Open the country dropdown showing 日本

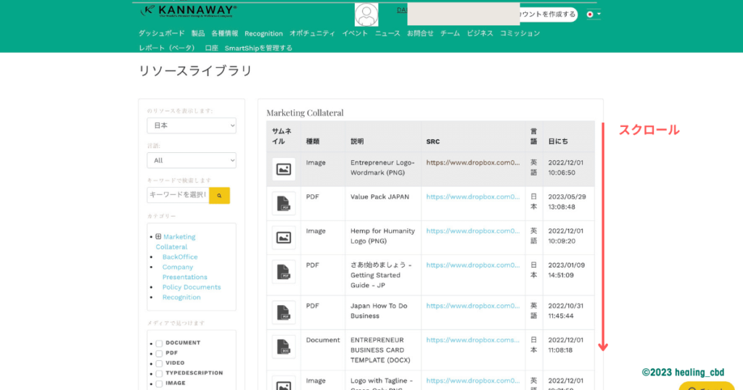click(192, 125)
